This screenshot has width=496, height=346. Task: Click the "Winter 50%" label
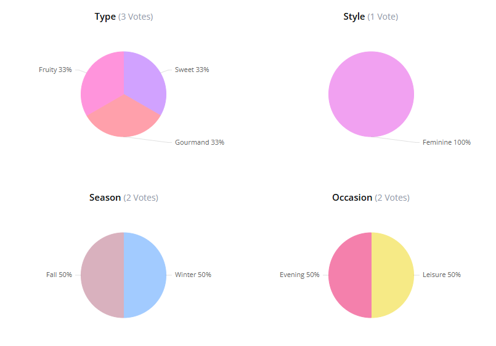pyautogui.click(x=193, y=275)
